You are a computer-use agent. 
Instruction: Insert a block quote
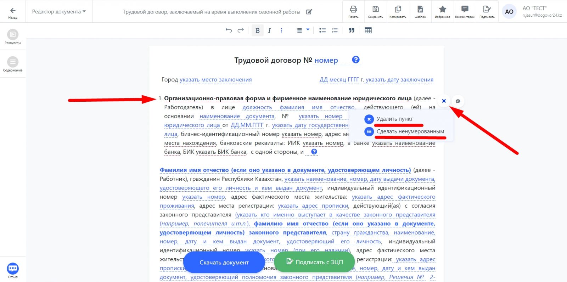point(352,30)
